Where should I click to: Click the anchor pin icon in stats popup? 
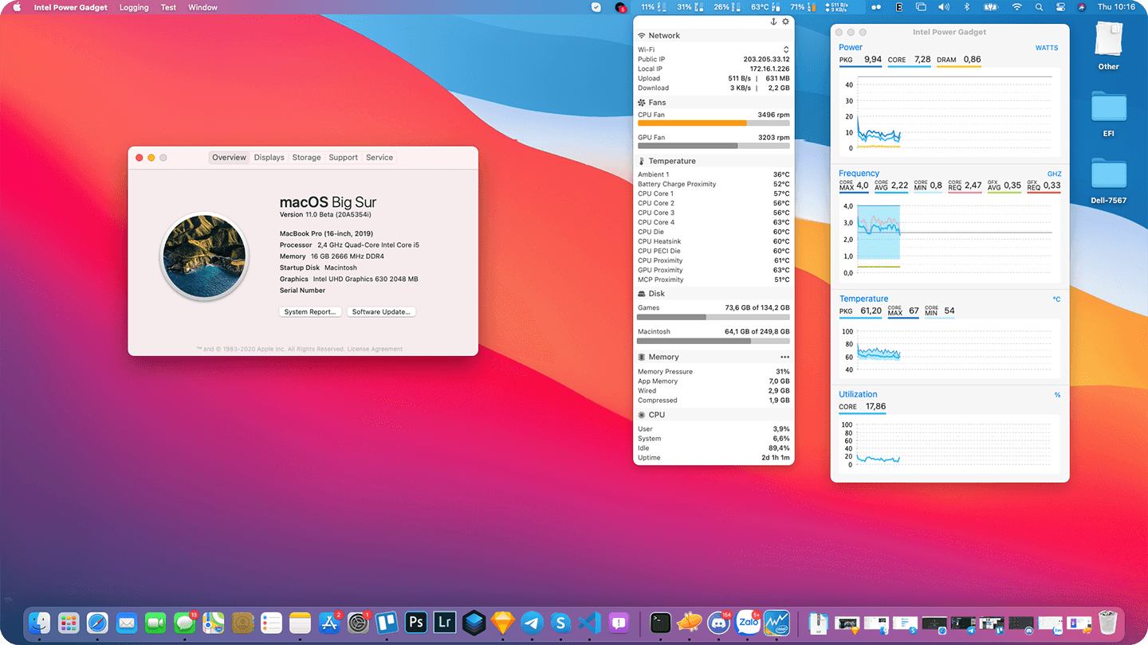point(773,21)
